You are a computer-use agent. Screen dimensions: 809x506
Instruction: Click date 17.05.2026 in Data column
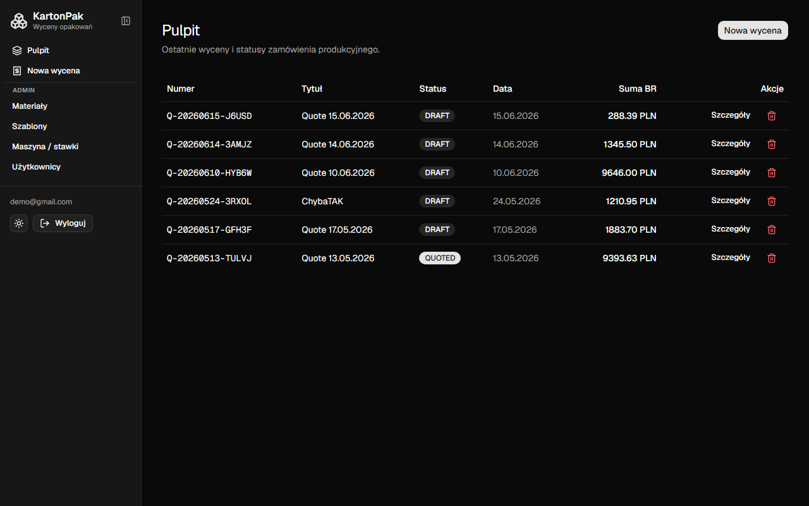point(515,230)
